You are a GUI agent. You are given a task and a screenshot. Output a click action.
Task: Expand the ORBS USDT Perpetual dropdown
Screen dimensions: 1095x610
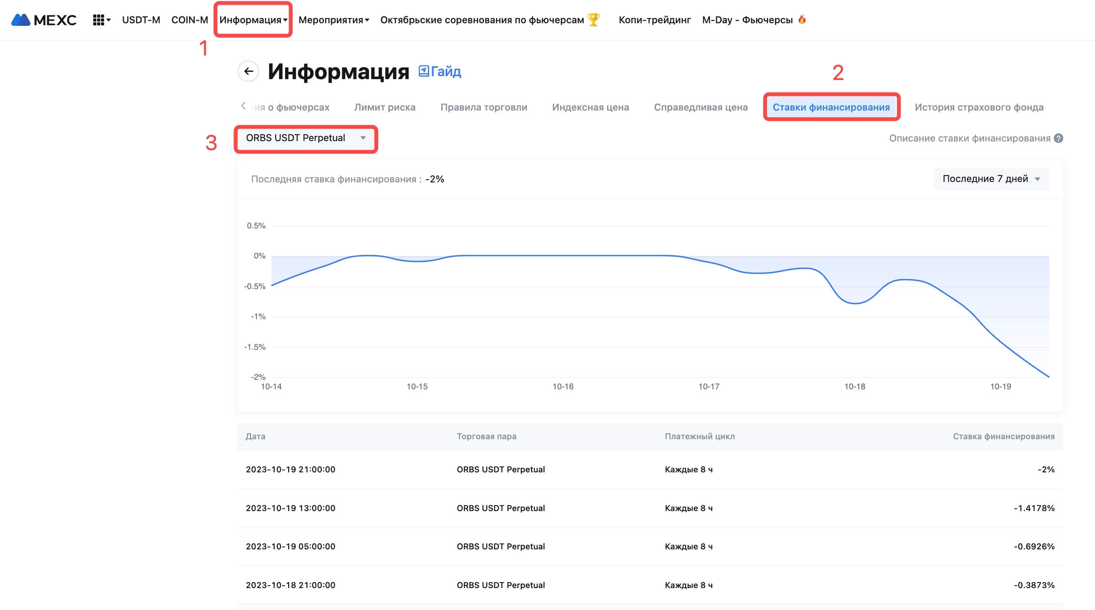click(x=305, y=138)
